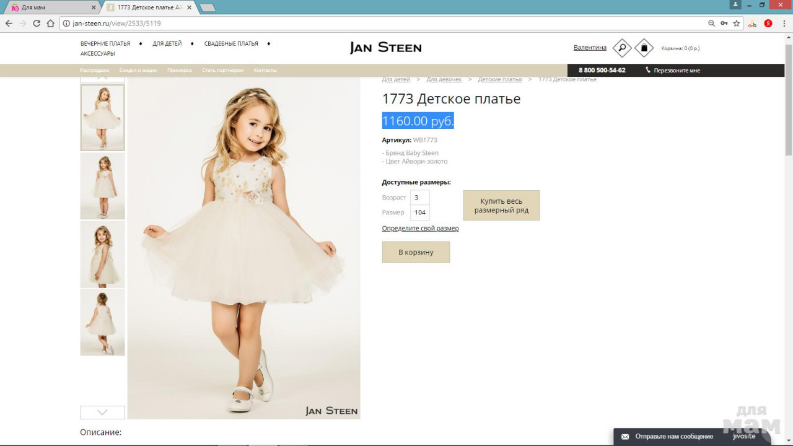Image resolution: width=793 pixels, height=446 pixels.
Task: Click the saved password key icon
Action: click(724, 24)
